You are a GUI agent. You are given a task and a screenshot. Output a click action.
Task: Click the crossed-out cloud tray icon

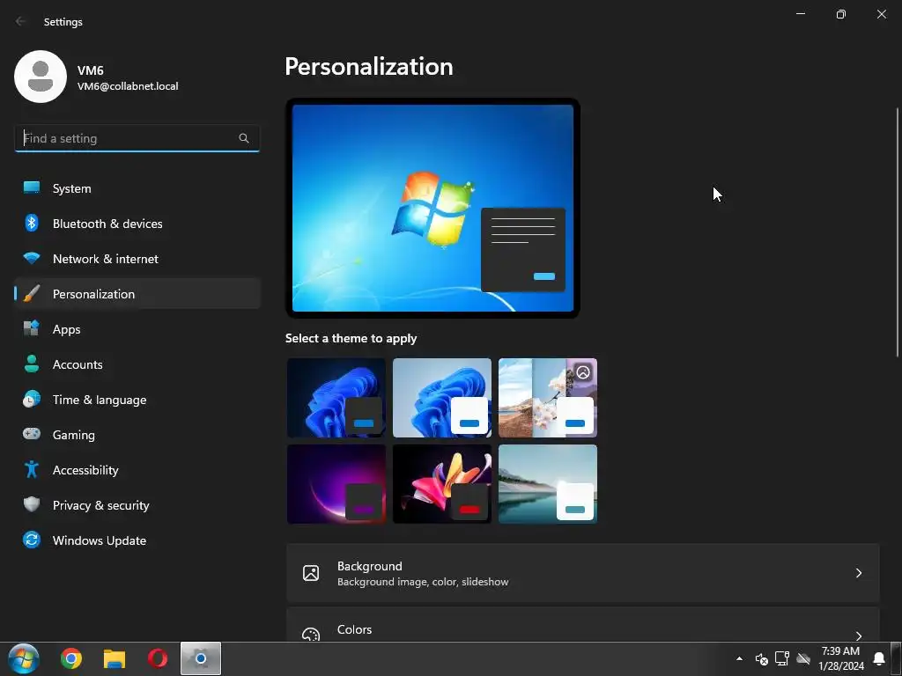pos(803,658)
